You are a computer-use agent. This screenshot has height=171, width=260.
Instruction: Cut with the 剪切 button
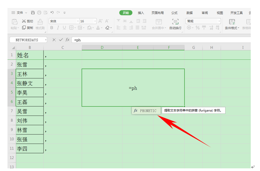28,21
